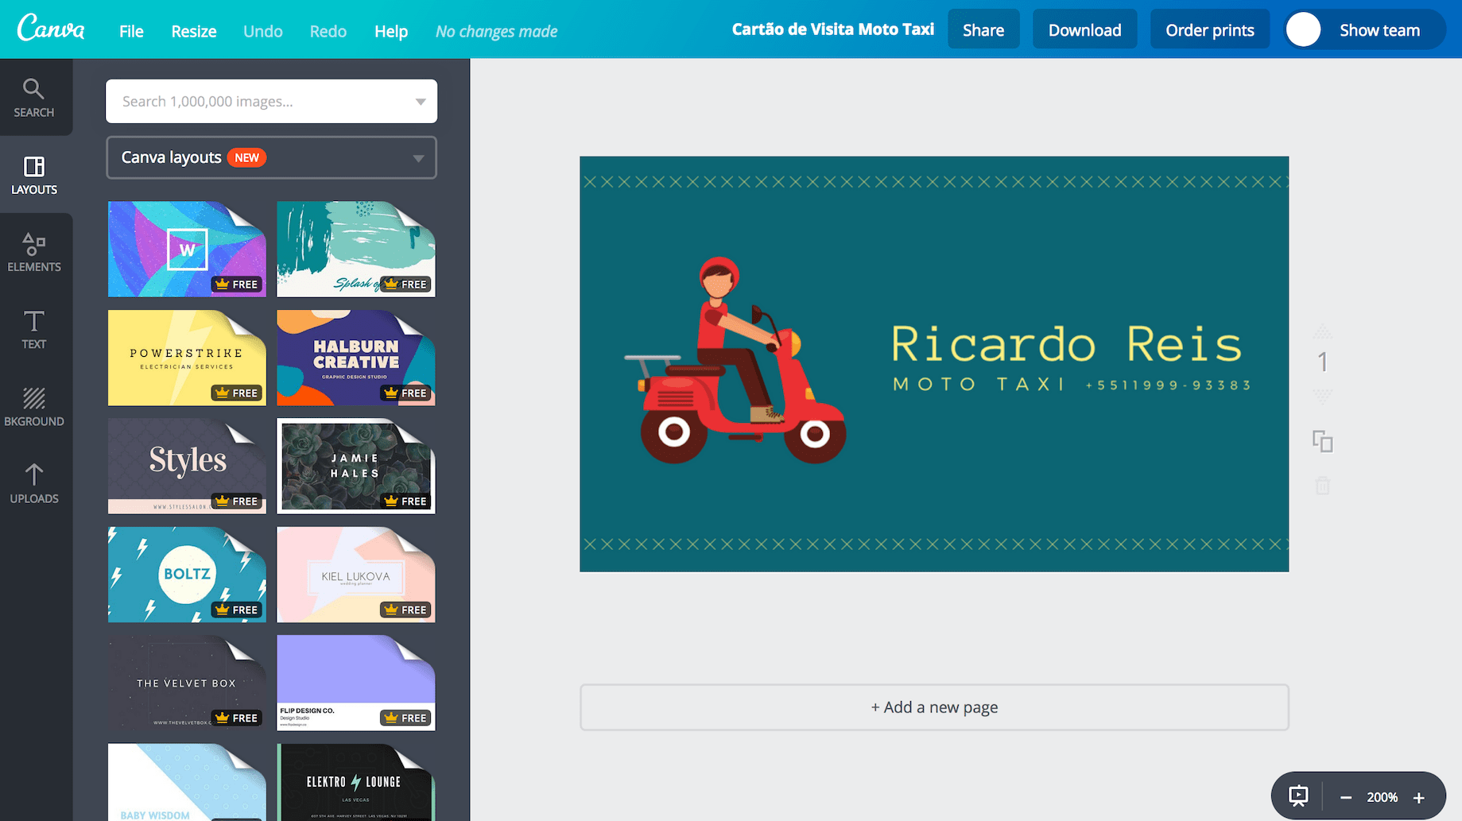Viewport: 1462px width, 821px height.
Task: Select the phone number text on canvas
Action: click(1169, 385)
